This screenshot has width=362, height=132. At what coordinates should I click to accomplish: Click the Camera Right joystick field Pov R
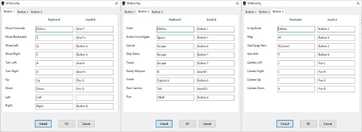(x=336, y=72)
